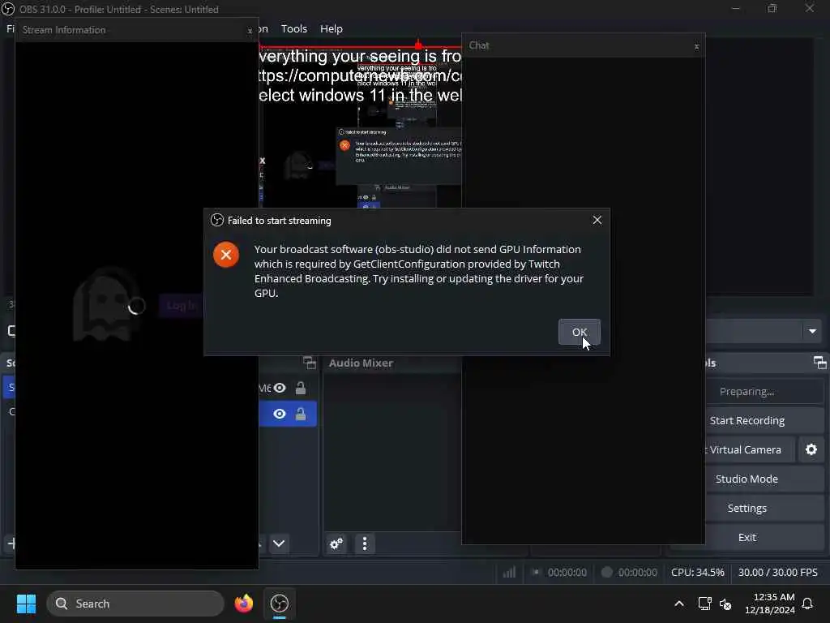Open Virtual Camera settings gear

click(811, 449)
